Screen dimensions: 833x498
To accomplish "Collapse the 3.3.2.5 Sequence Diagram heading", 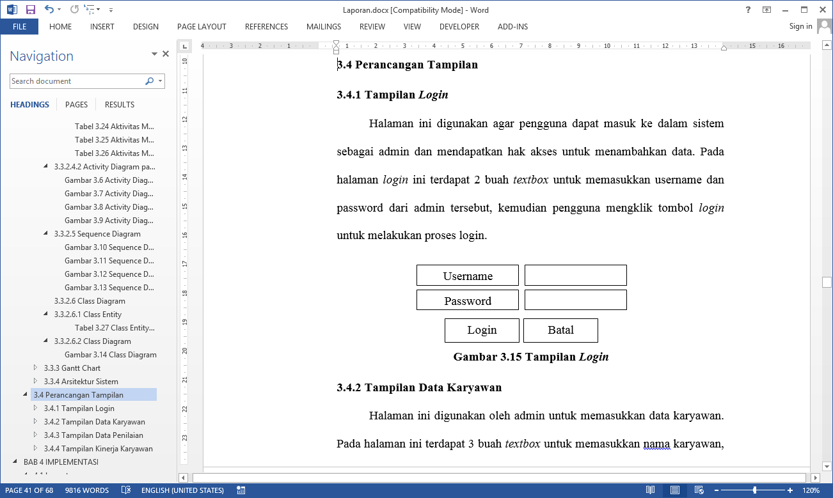I will point(46,233).
